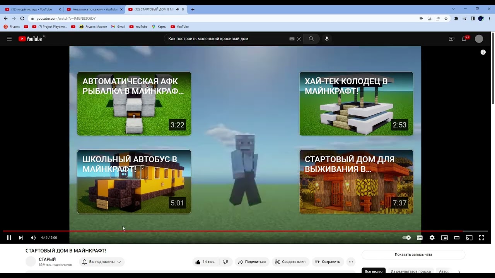Viewport: 495px width, 278px height.
Task: Go to the YouTube home logo
Action: pos(30,39)
